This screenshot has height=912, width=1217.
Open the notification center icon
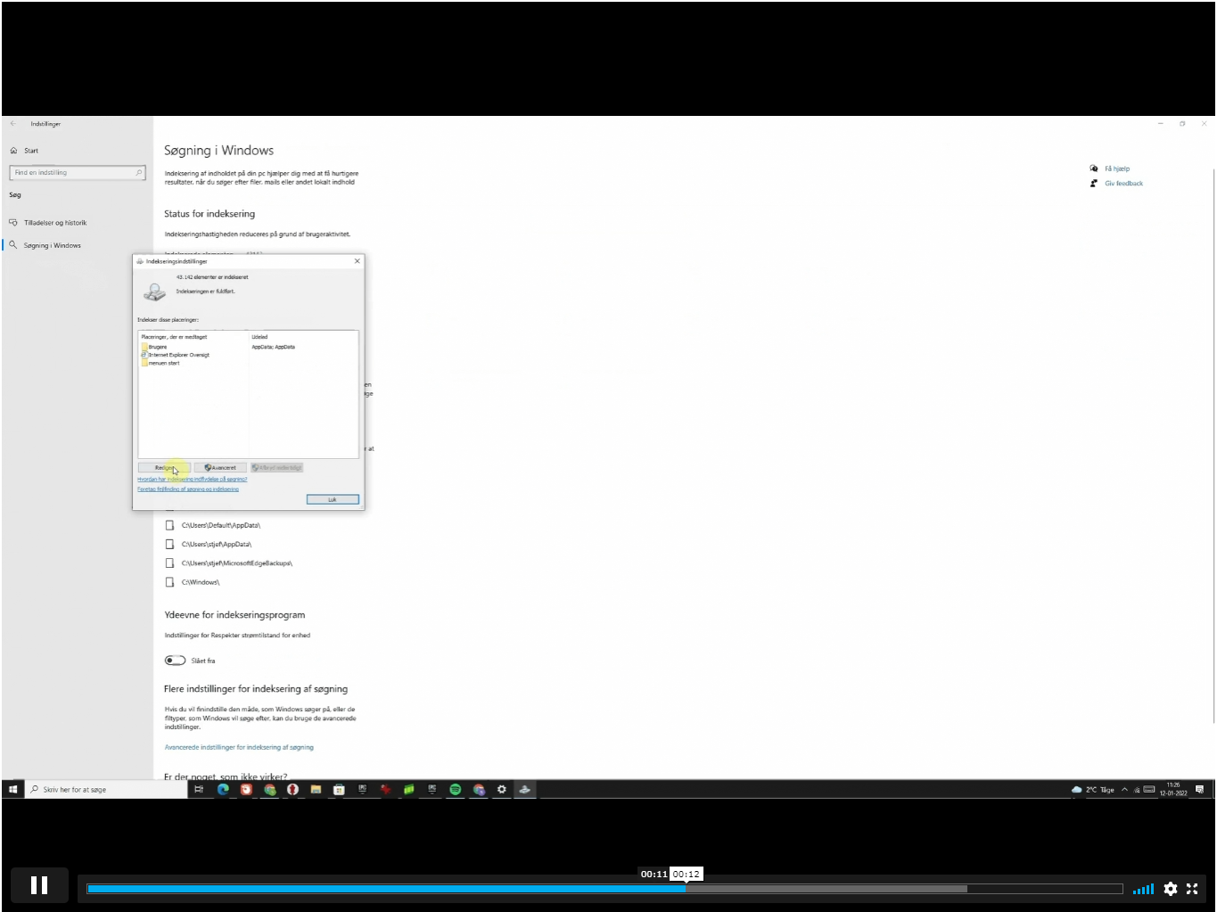point(1199,789)
